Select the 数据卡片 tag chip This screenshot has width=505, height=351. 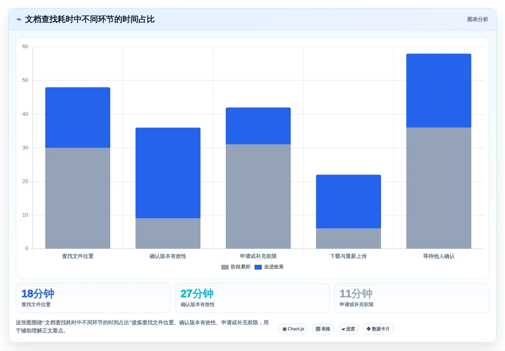click(x=378, y=329)
